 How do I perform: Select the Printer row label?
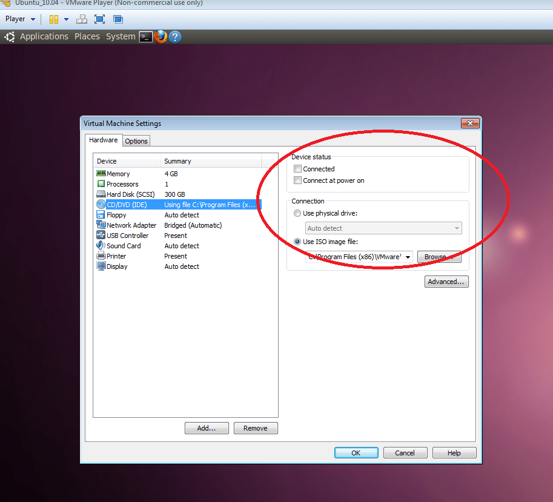[x=116, y=256]
